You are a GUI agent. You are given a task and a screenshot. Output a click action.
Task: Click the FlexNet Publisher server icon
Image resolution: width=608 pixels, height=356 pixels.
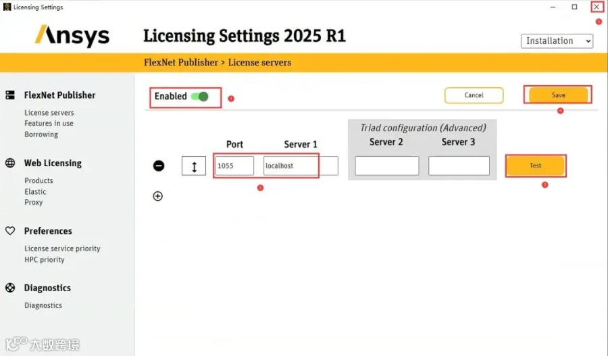[10, 95]
